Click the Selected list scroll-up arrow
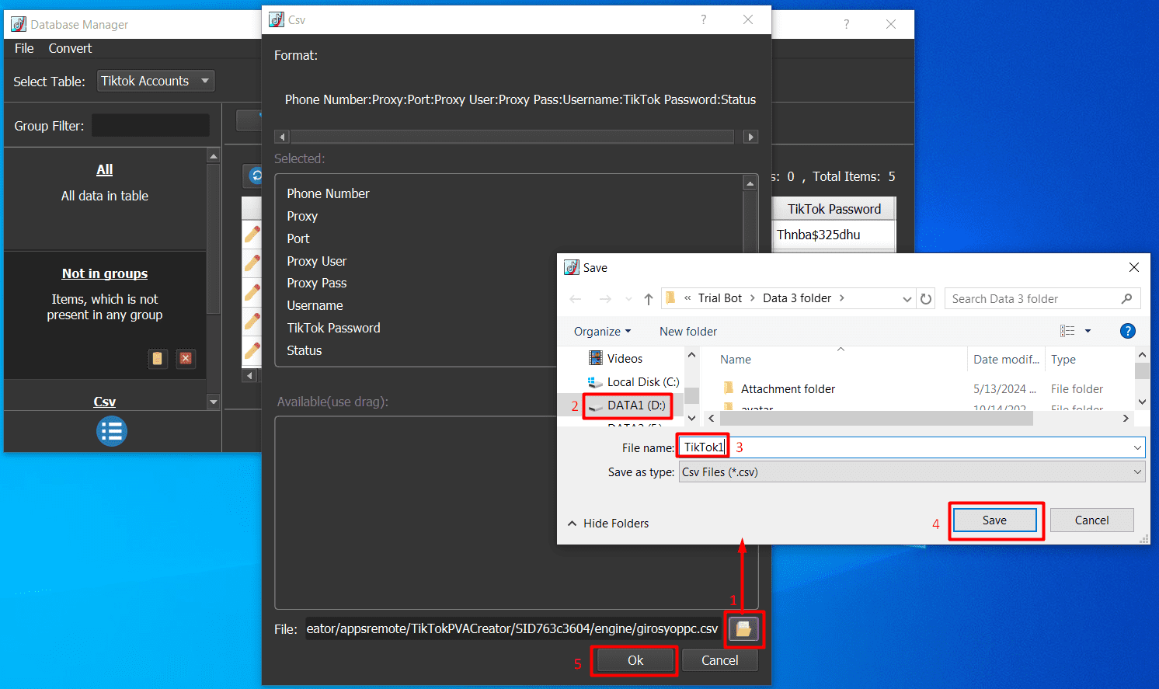The height and width of the screenshot is (689, 1159). pyautogui.click(x=750, y=183)
